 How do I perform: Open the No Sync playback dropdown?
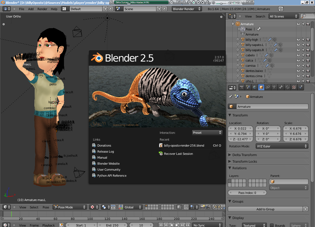click(207, 225)
